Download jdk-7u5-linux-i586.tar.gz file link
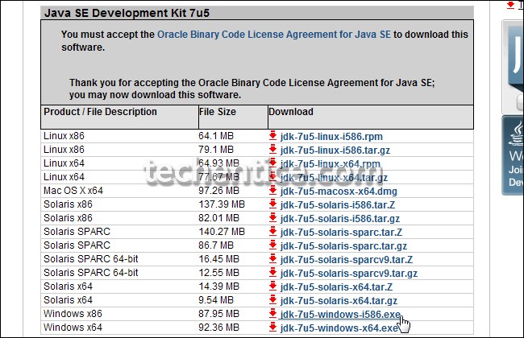Screen dimensions: 524x338 335,150
